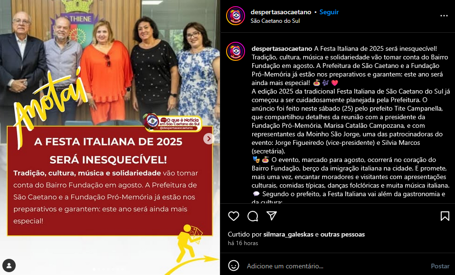Open comments via speech bubble icon
This screenshot has height=275, width=455.
(x=253, y=216)
